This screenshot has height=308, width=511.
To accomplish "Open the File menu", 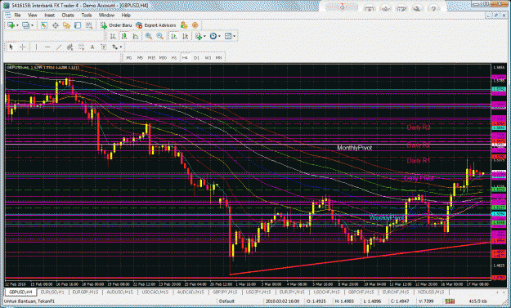I will 17,15.
